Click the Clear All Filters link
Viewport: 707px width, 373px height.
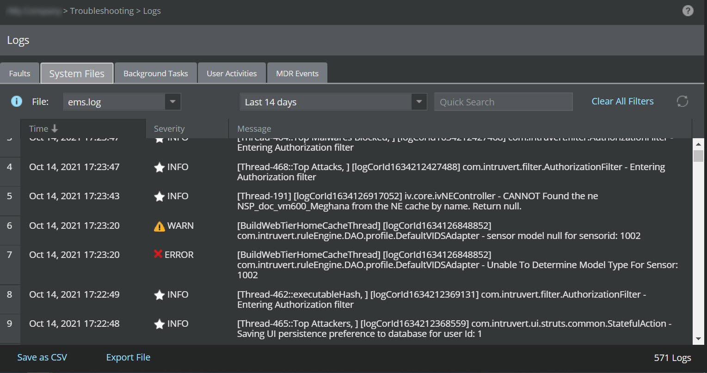(622, 101)
